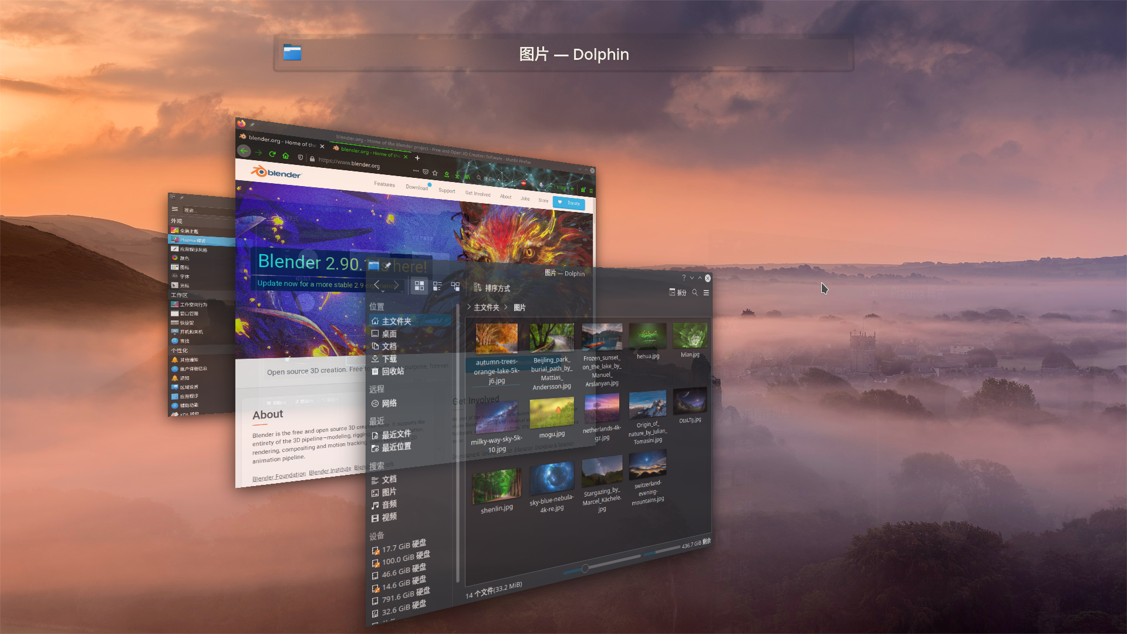Open Dolphin's hamburger menu
Viewport: 1127px width, 634px height.
tap(706, 293)
